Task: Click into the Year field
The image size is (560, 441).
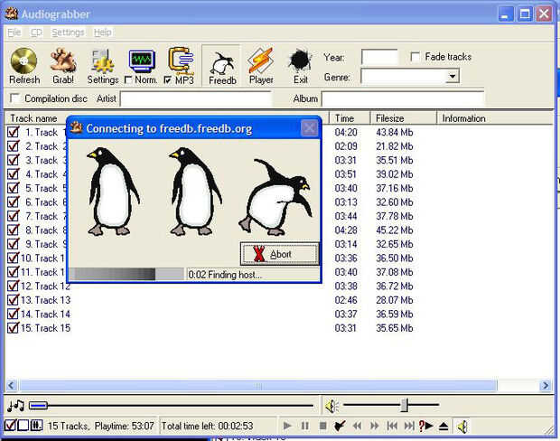Action: tap(379, 57)
